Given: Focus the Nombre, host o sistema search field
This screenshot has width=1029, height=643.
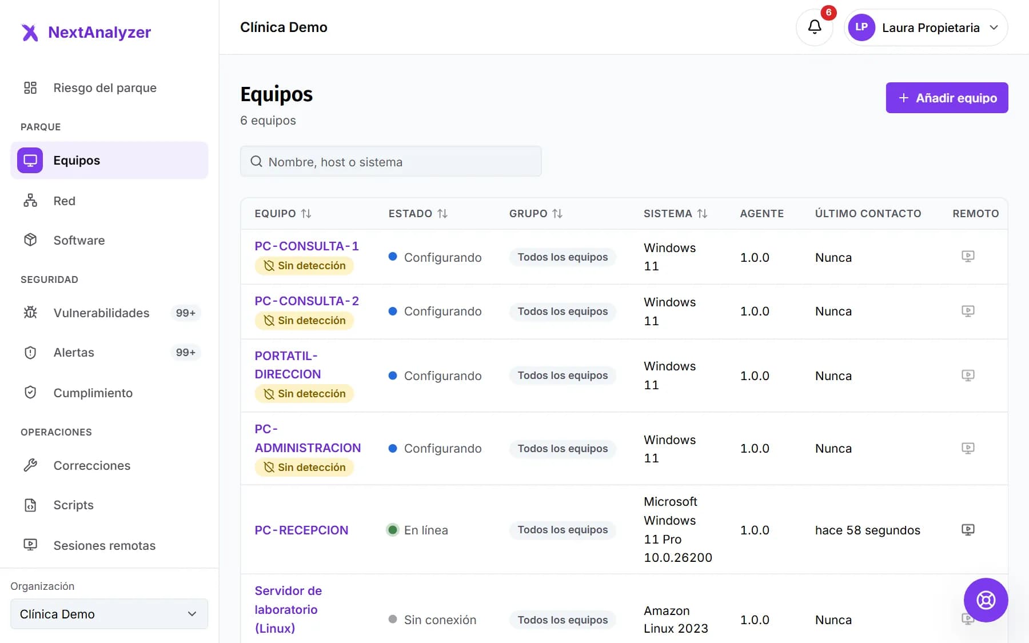Looking at the screenshot, I should pos(390,162).
